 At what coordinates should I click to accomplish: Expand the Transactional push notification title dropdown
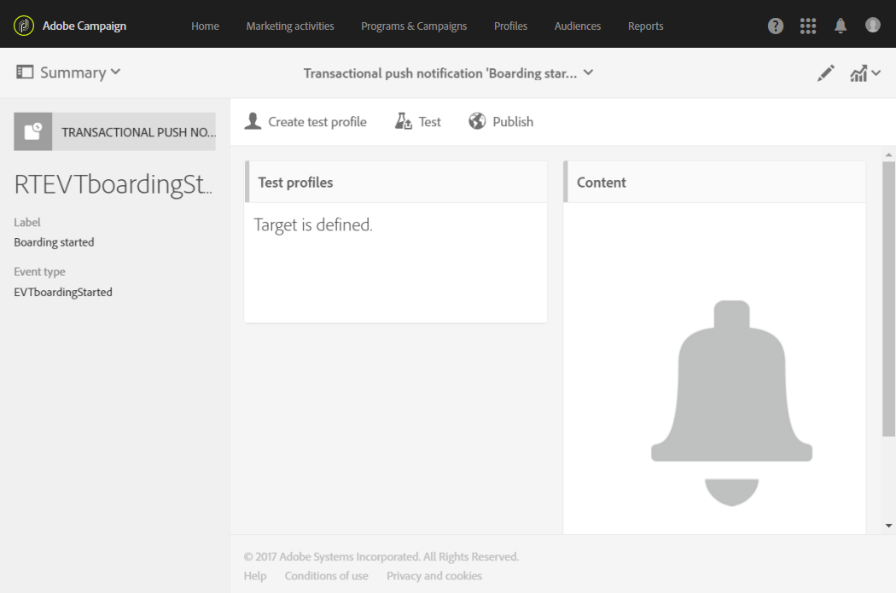tap(449, 73)
